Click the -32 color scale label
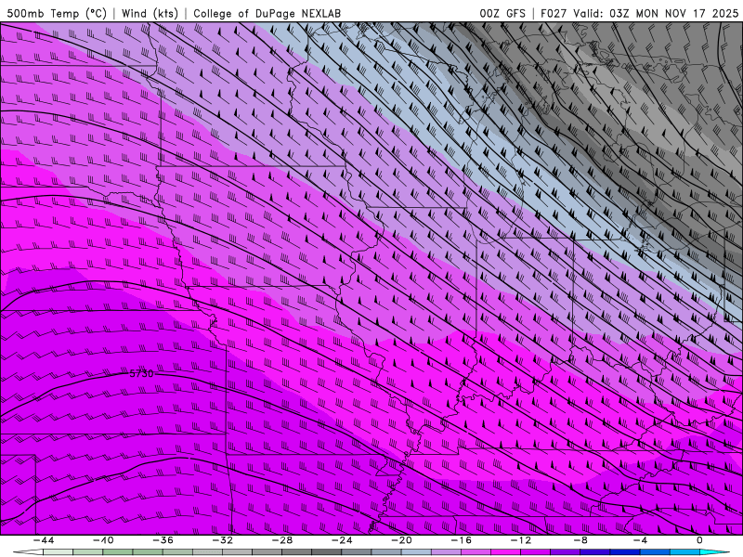This screenshot has width=743, height=557. click(223, 540)
